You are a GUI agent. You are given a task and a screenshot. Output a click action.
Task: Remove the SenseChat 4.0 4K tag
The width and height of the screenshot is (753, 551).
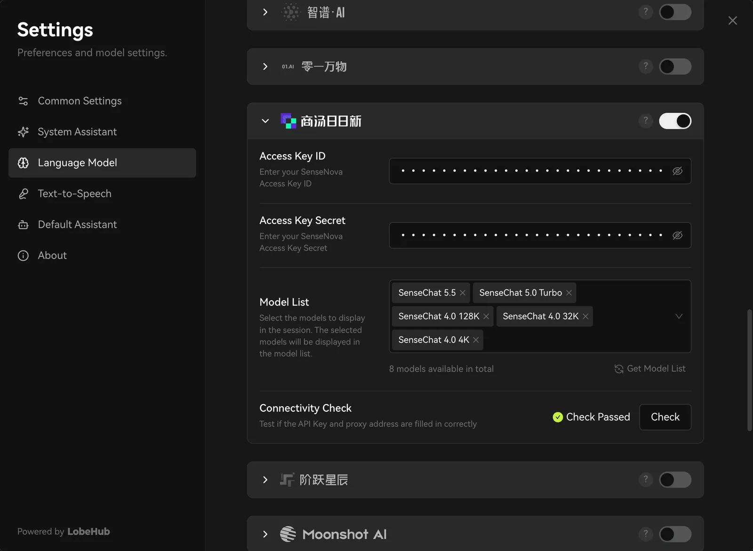[476, 340]
